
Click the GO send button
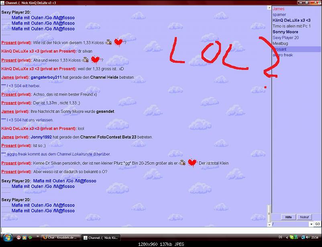point(317,224)
